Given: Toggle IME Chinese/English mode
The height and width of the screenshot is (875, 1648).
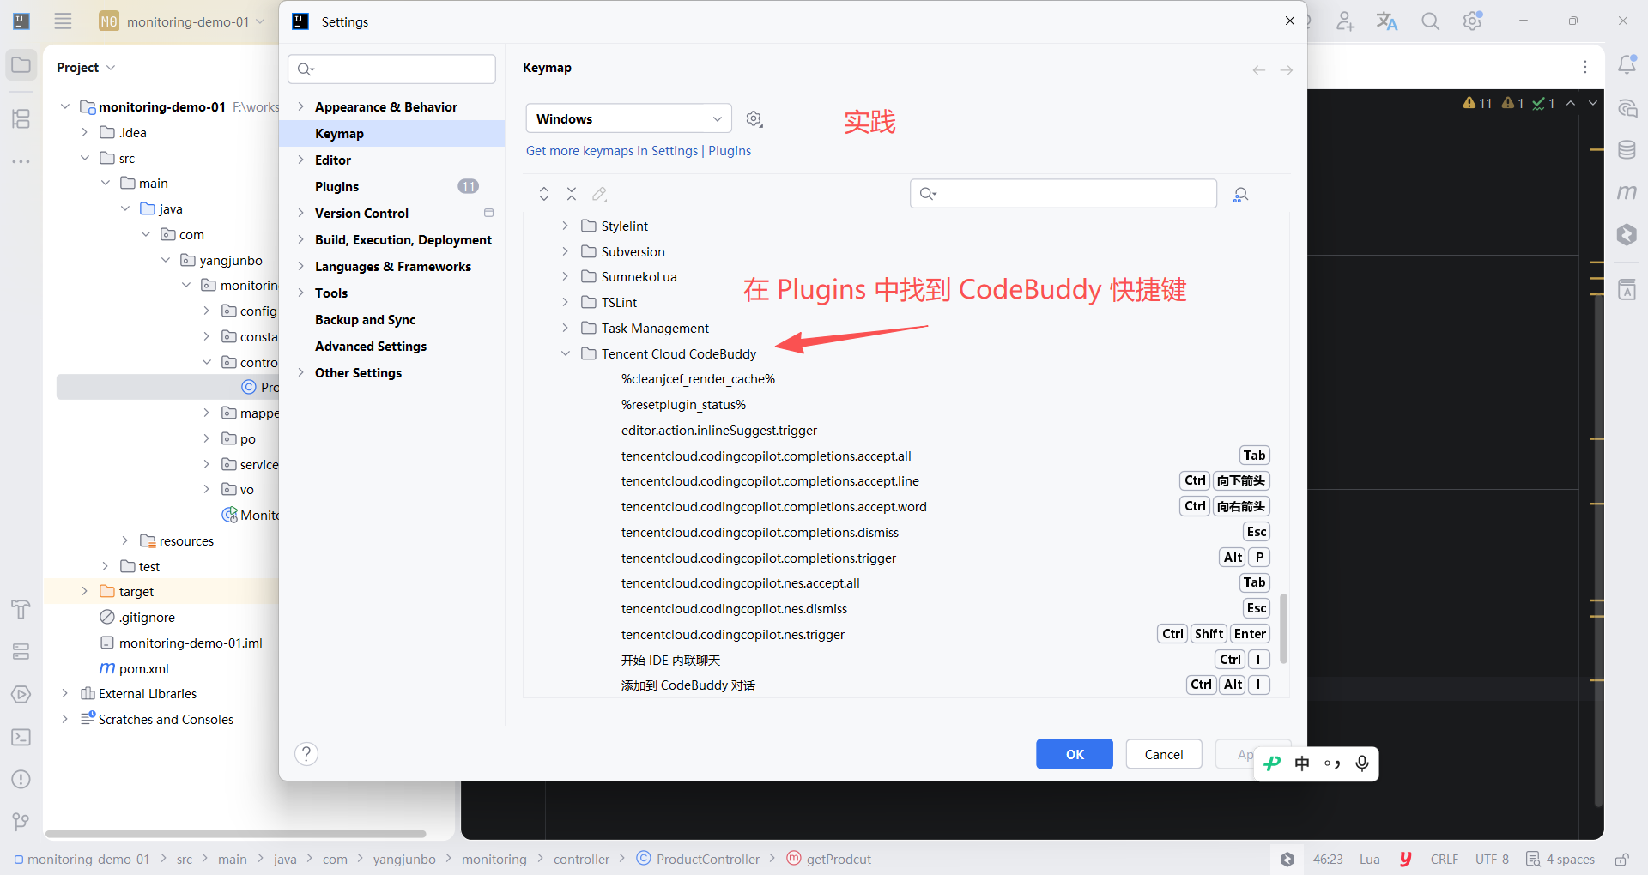Looking at the screenshot, I should pyautogui.click(x=1302, y=763).
